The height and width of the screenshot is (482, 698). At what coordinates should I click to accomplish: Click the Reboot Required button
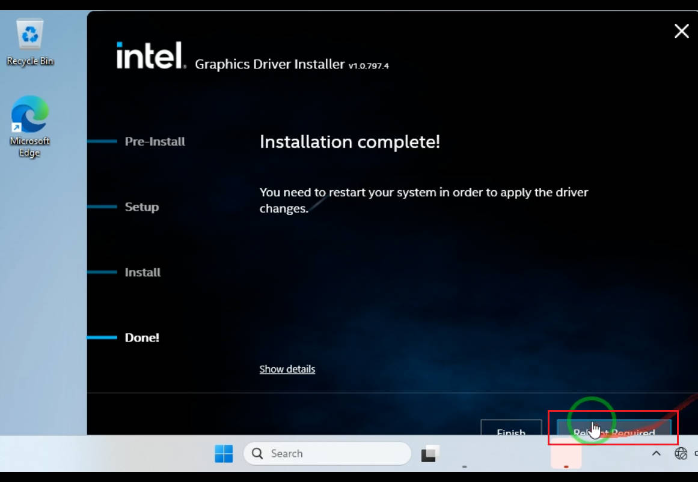[x=614, y=429]
